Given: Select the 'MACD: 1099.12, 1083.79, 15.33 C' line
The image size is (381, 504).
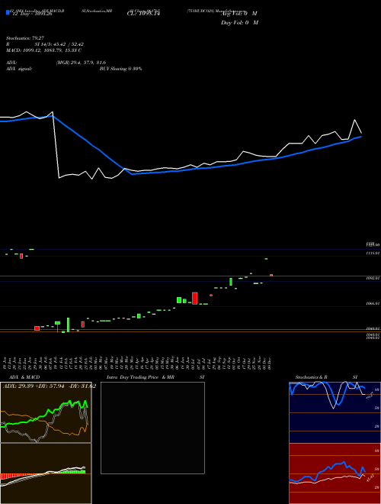Looking at the screenshot, I should (x=43, y=50).
